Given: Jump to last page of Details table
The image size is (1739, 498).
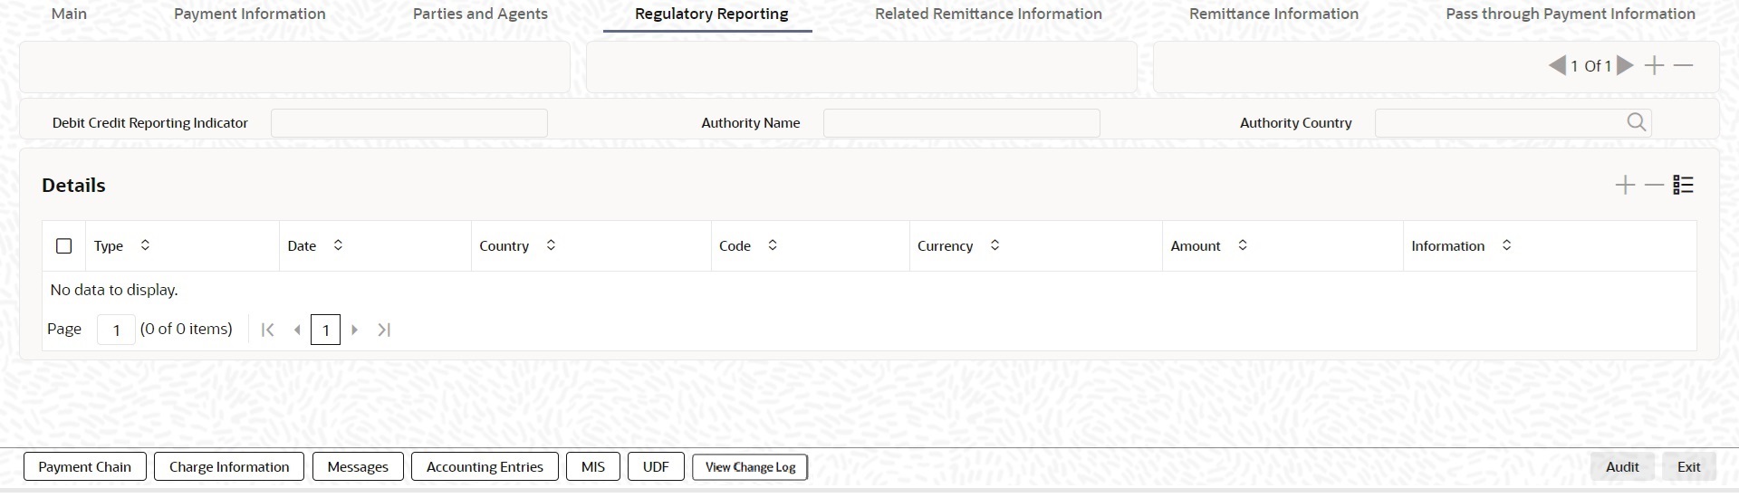Looking at the screenshot, I should pyautogui.click(x=384, y=330).
